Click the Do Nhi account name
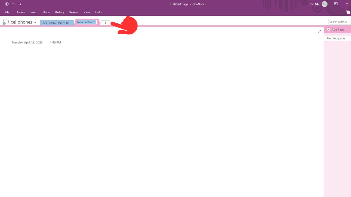351x197 pixels. point(315,4)
